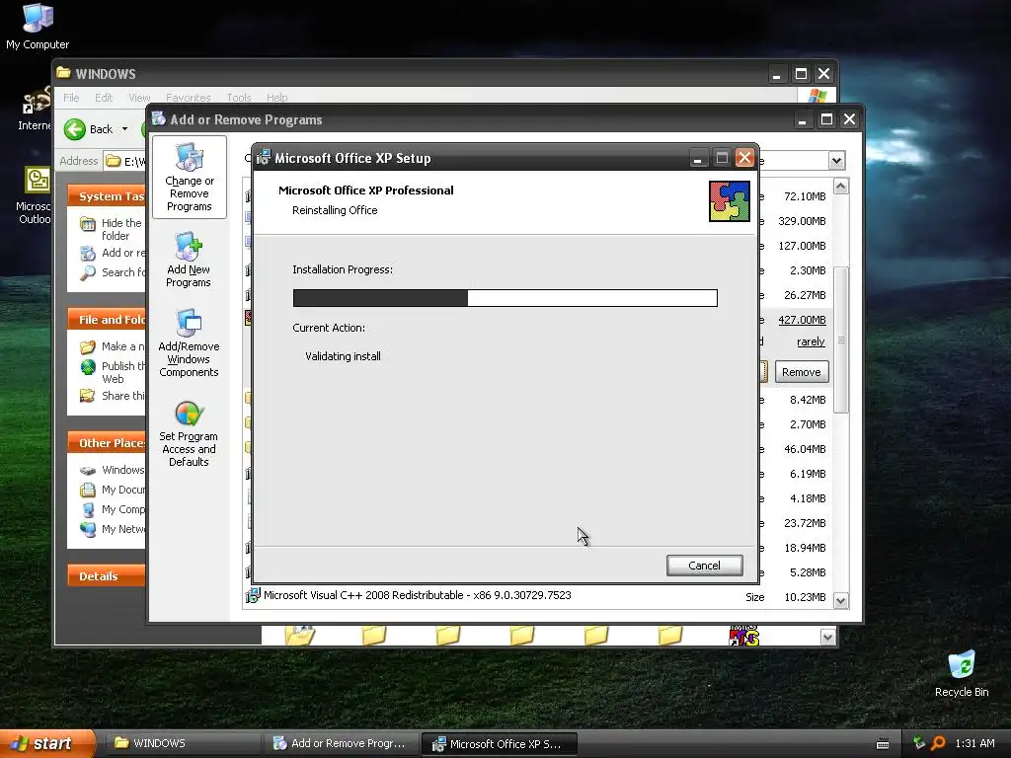
Task: Open My Computer desktop icon
Action: 38,27
